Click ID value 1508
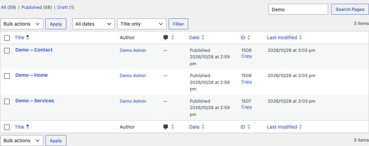Viewport: 369px width, 146px height. tap(246, 76)
